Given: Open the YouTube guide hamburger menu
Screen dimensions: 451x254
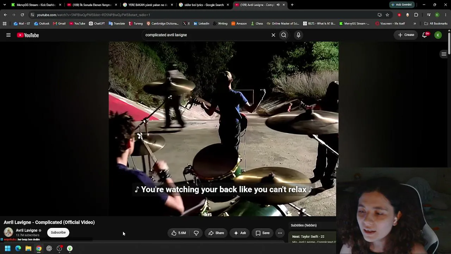Looking at the screenshot, I should click(8, 35).
